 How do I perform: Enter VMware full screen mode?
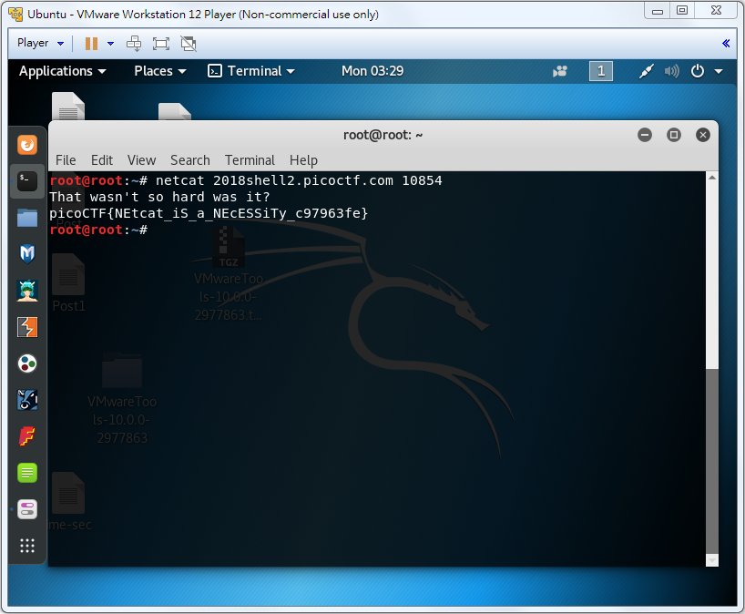tap(161, 44)
